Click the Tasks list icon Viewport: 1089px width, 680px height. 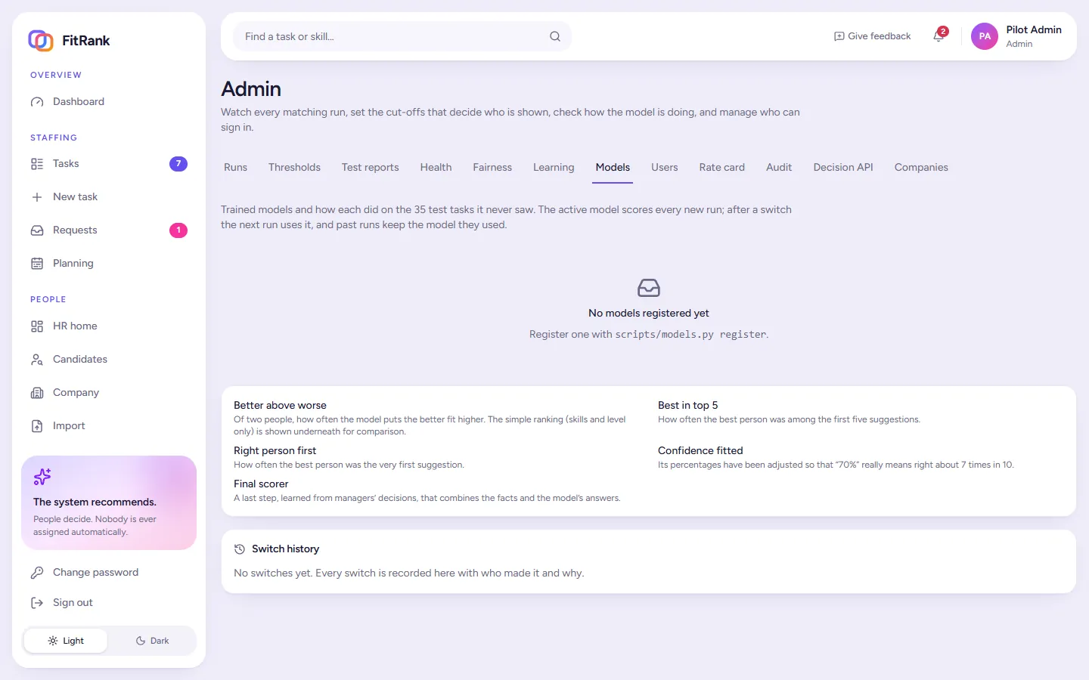(37, 164)
